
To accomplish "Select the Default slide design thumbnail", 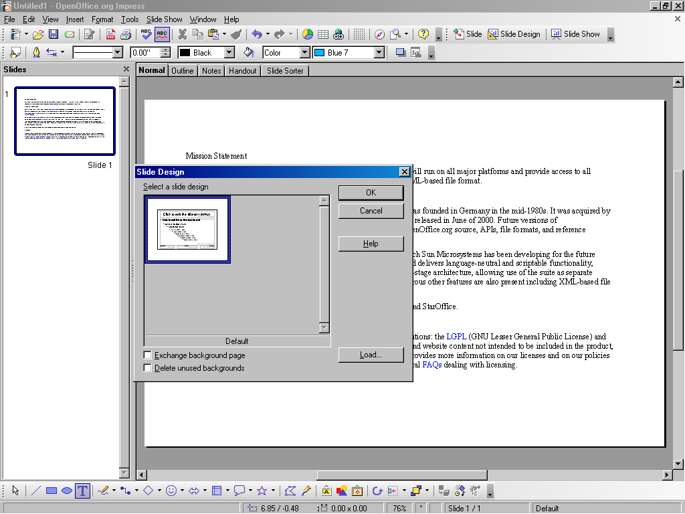I will click(x=188, y=230).
